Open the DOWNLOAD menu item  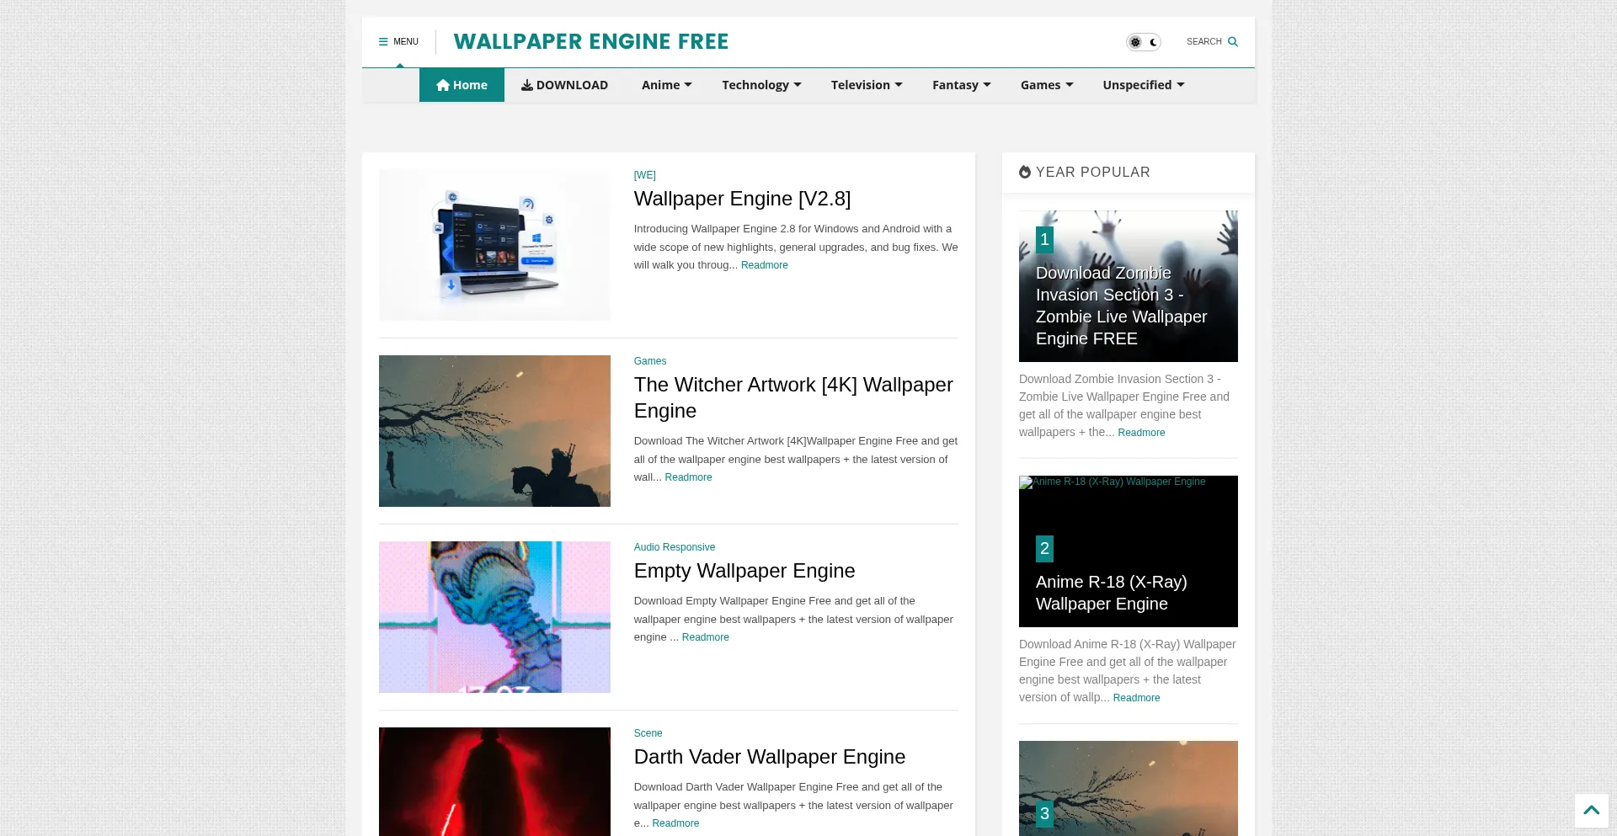(x=564, y=85)
